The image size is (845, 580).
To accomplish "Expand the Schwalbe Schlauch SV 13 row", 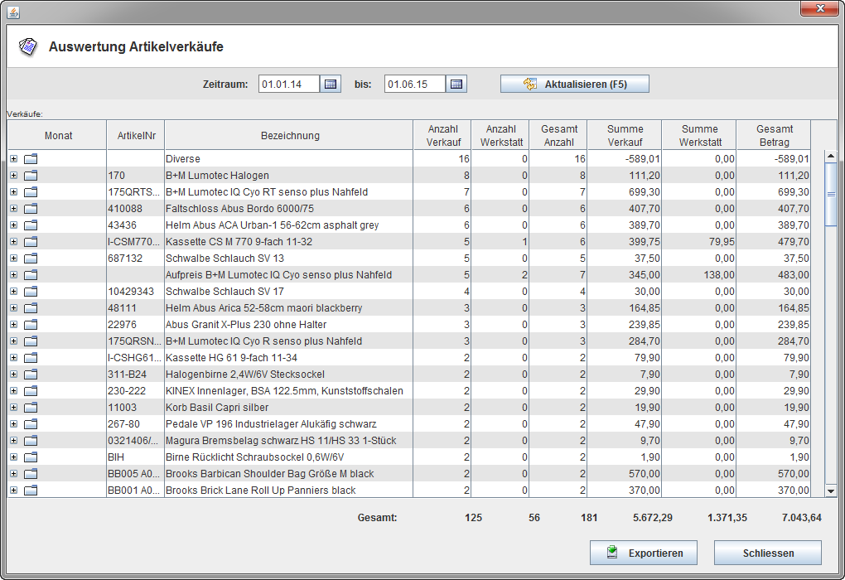I will [x=13, y=259].
